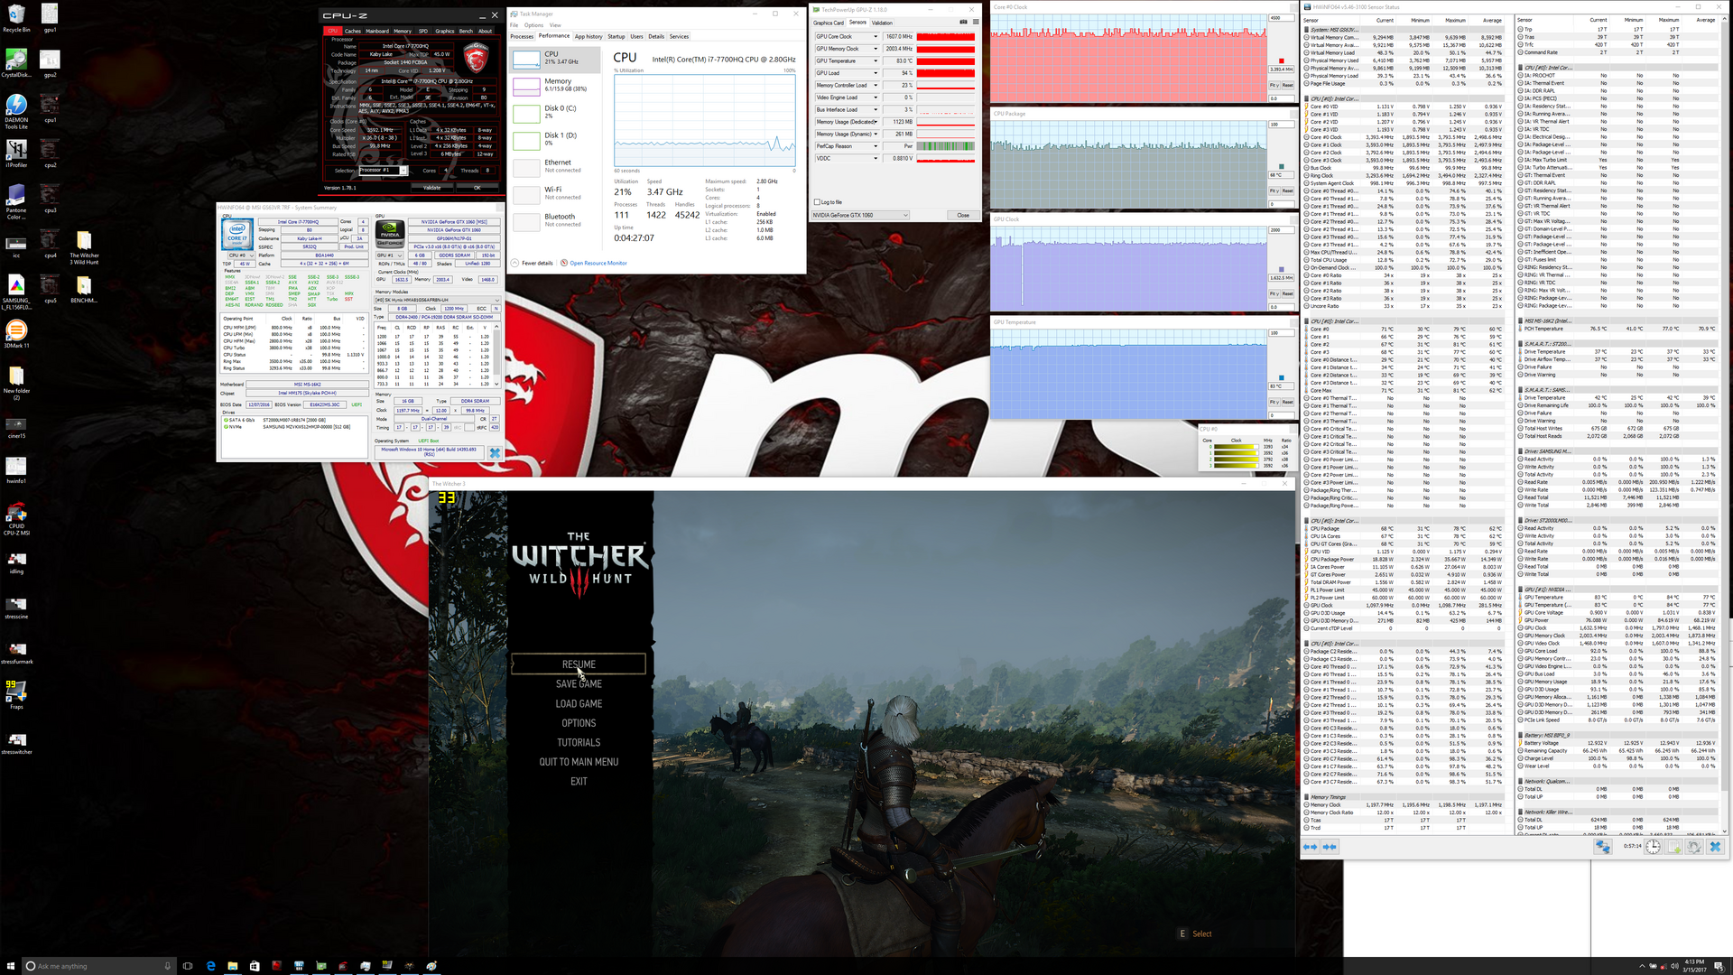Image resolution: width=1733 pixels, height=975 pixels.
Task: Open Task View on taskbar
Action: pyautogui.click(x=188, y=966)
